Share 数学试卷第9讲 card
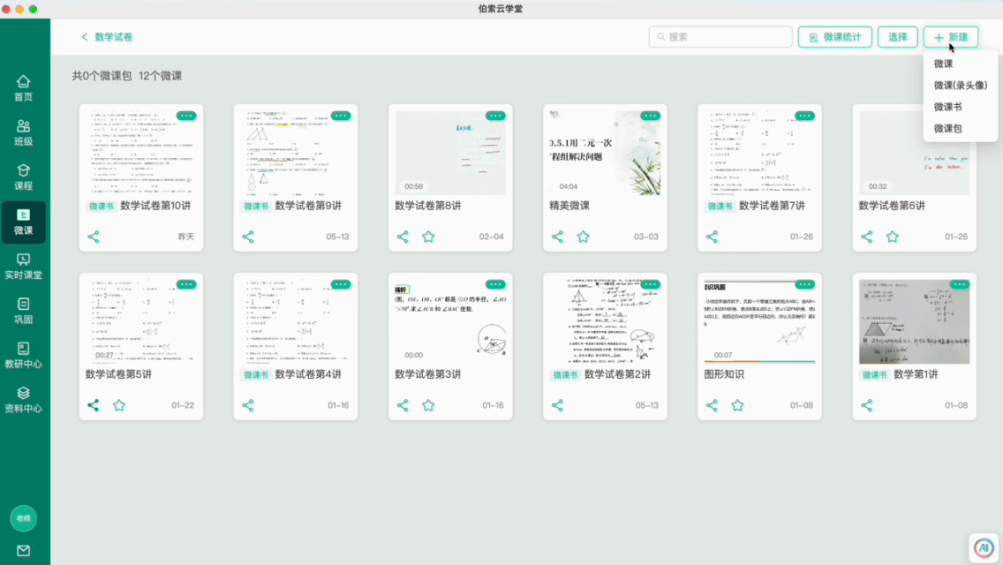This screenshot has height=565, width=1003. pyautogui.click(x=248, y=237)
